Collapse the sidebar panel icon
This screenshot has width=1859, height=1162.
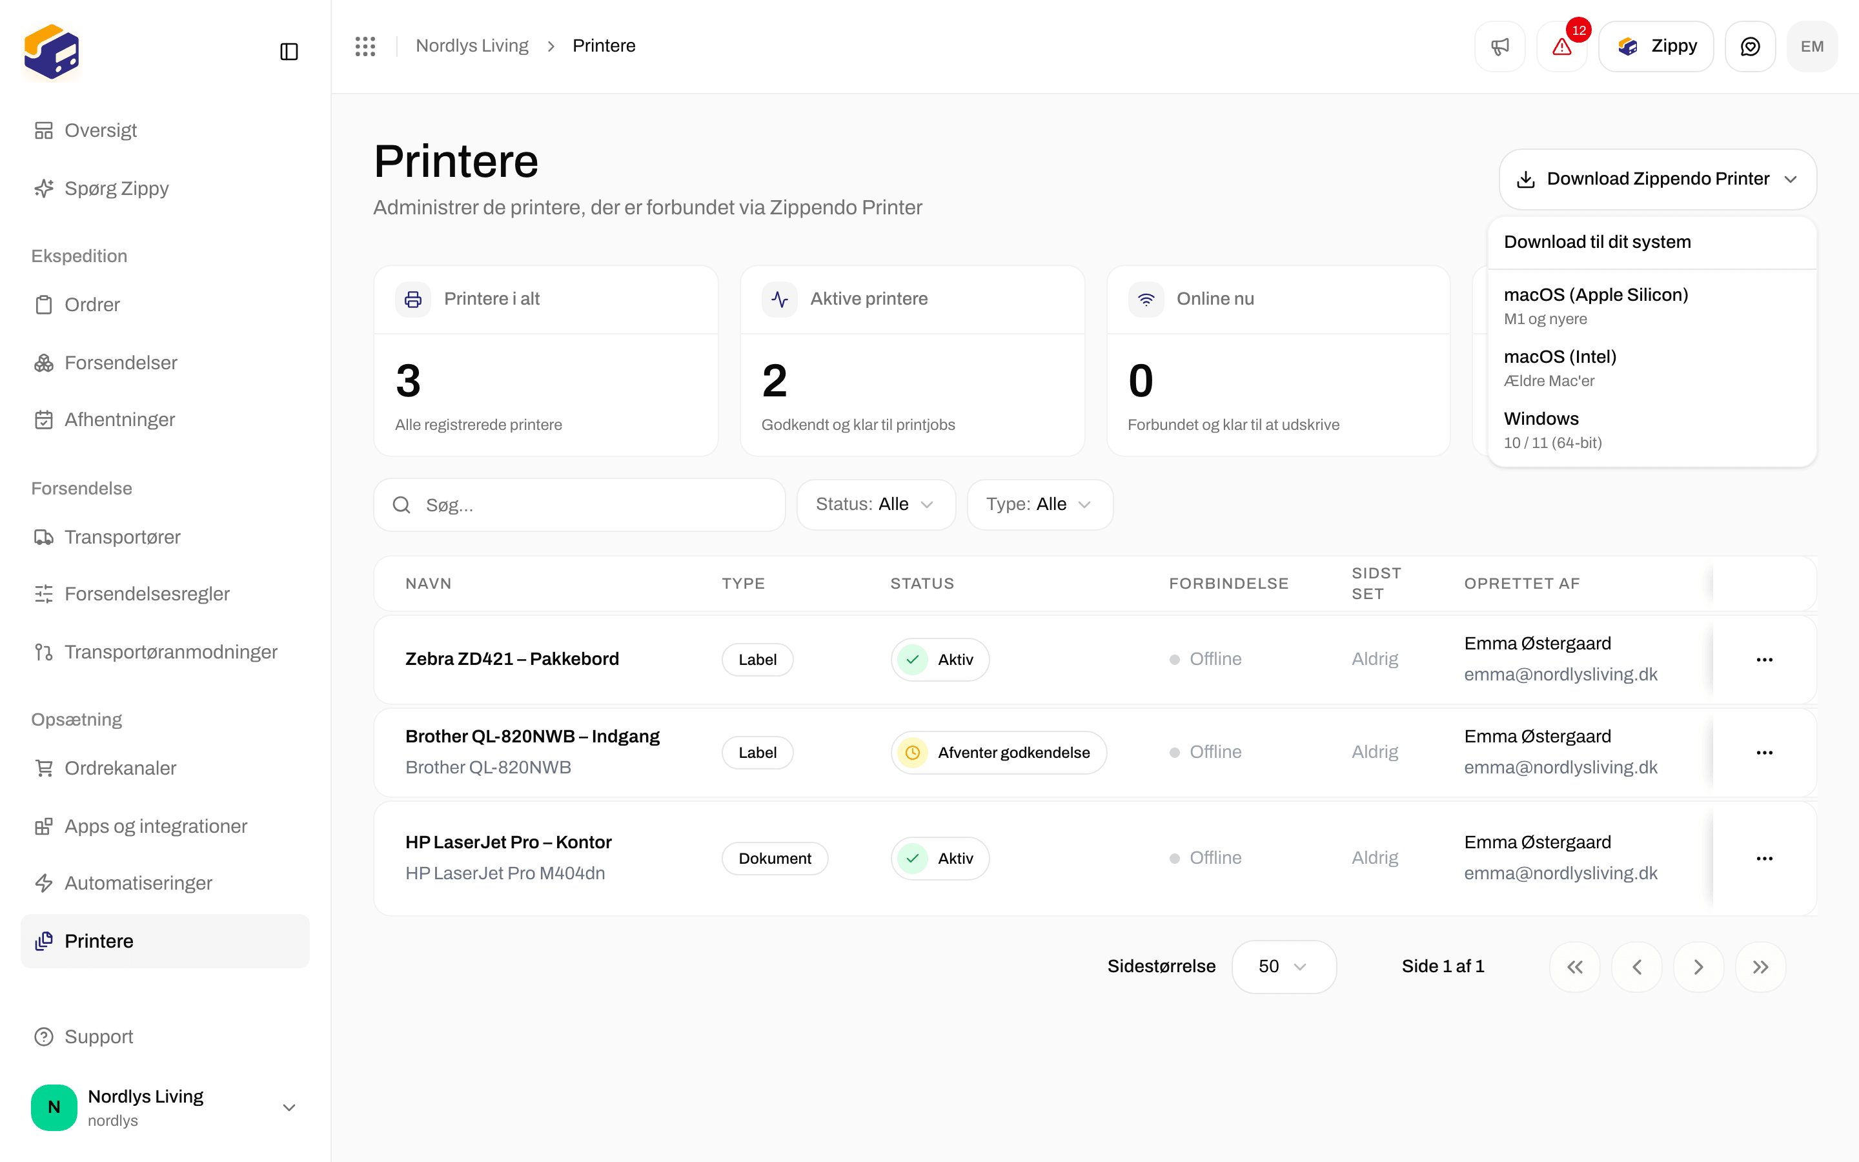tap(289, 52)
